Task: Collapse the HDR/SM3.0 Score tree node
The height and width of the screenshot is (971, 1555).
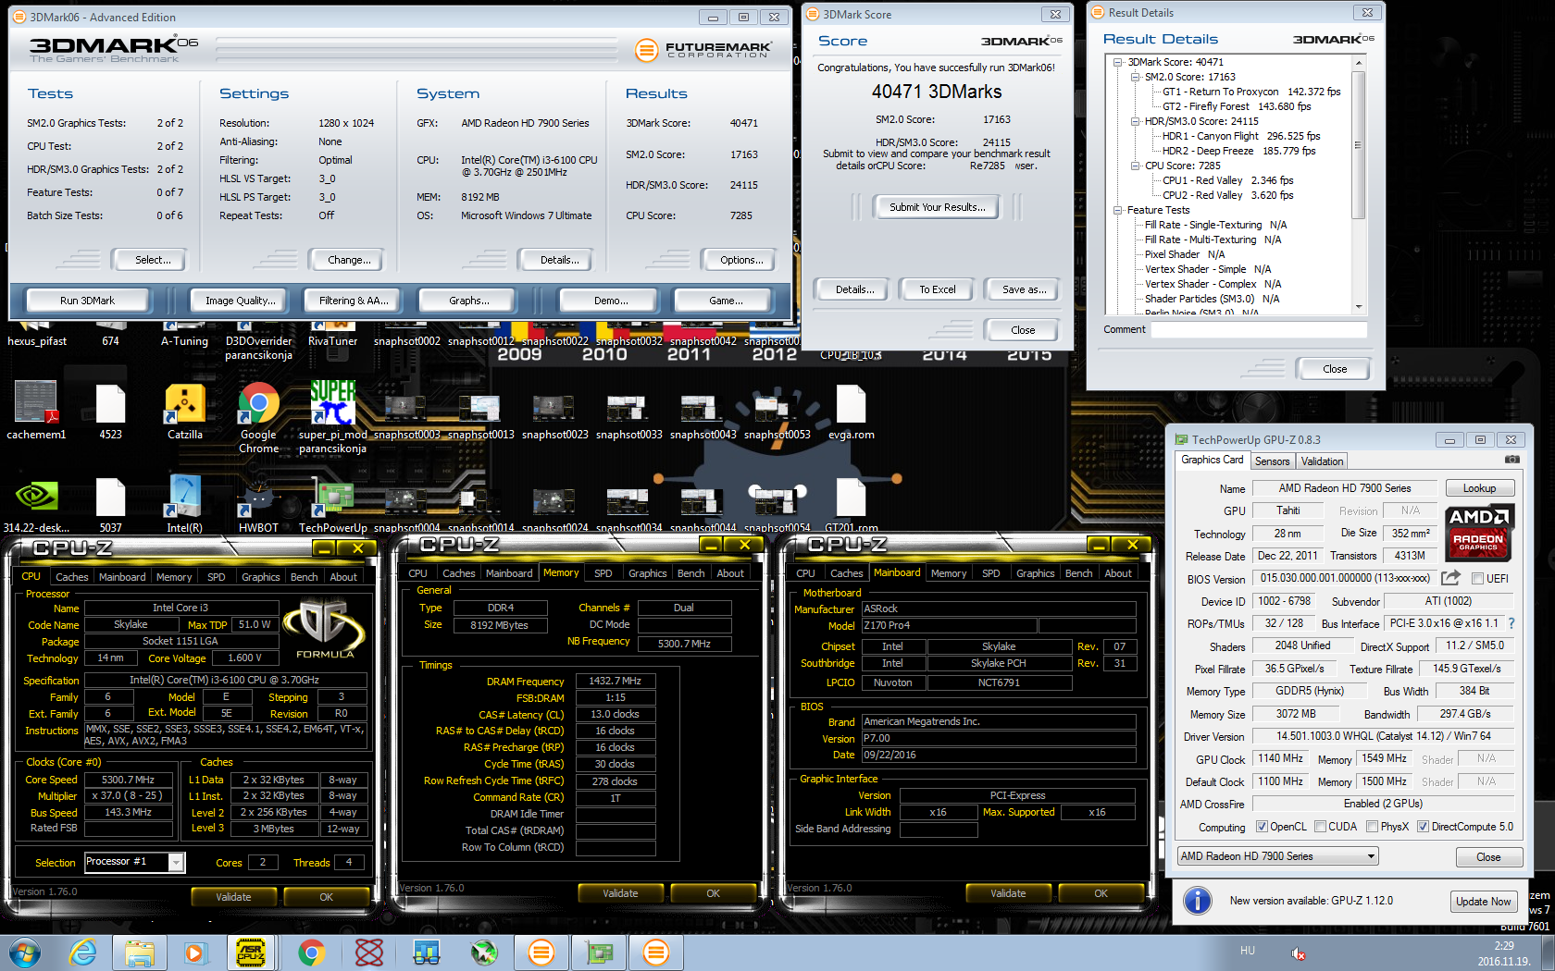Action: tap(1135, 121)
